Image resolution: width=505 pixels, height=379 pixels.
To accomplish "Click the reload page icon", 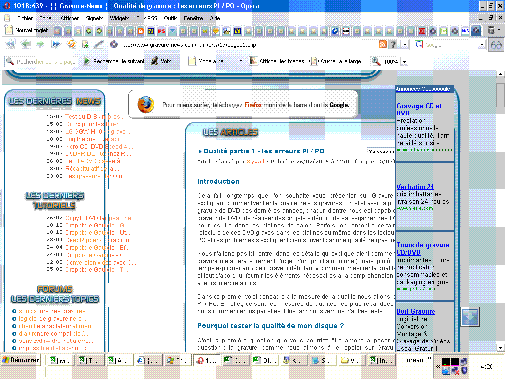I will [72, 44].
